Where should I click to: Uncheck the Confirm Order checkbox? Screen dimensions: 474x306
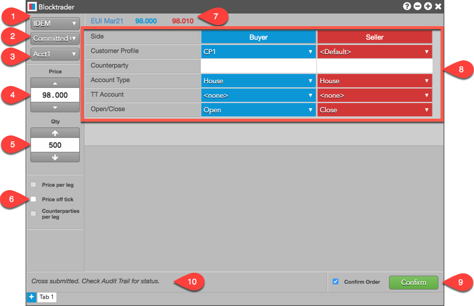tap(335, 282)
